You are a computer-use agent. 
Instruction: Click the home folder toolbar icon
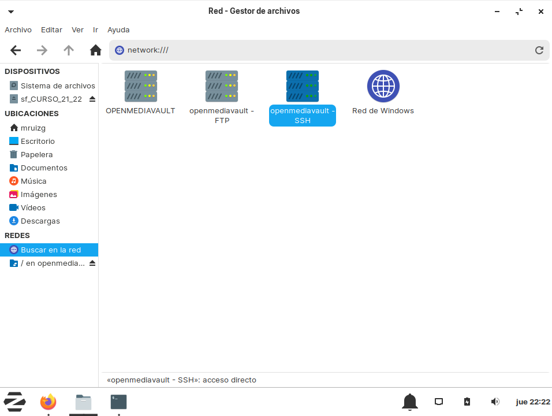click(x=96, y=50)
